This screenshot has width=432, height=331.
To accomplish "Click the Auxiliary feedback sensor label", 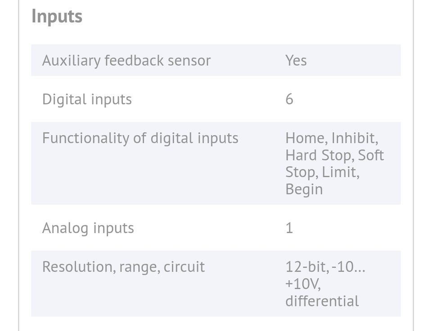I will click(126, 61).
